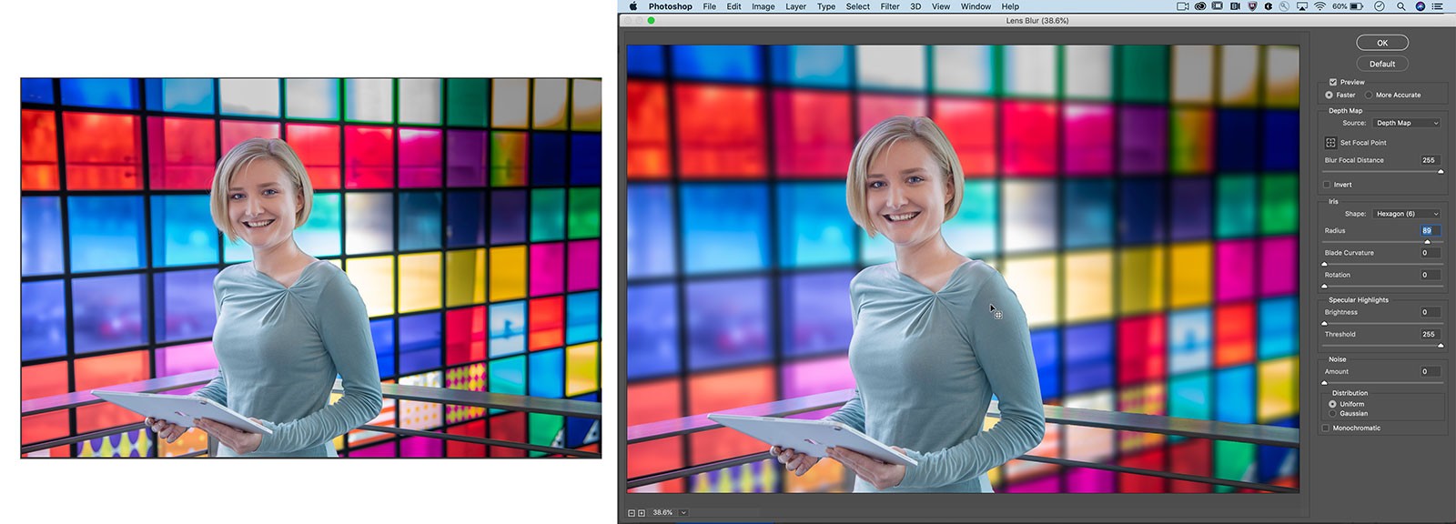Screen dimensions: 1456x524
Task: Click the Wi-Fi status icon
Action: [x=1319, y=6]
